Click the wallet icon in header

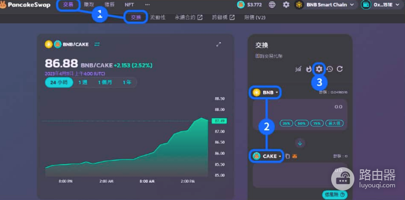point(366,5)
